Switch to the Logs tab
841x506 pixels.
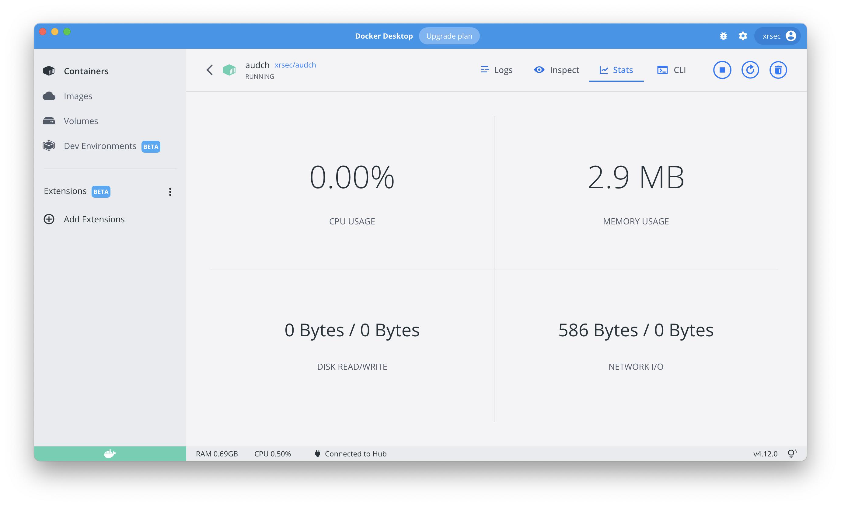[x=496, y=70]
